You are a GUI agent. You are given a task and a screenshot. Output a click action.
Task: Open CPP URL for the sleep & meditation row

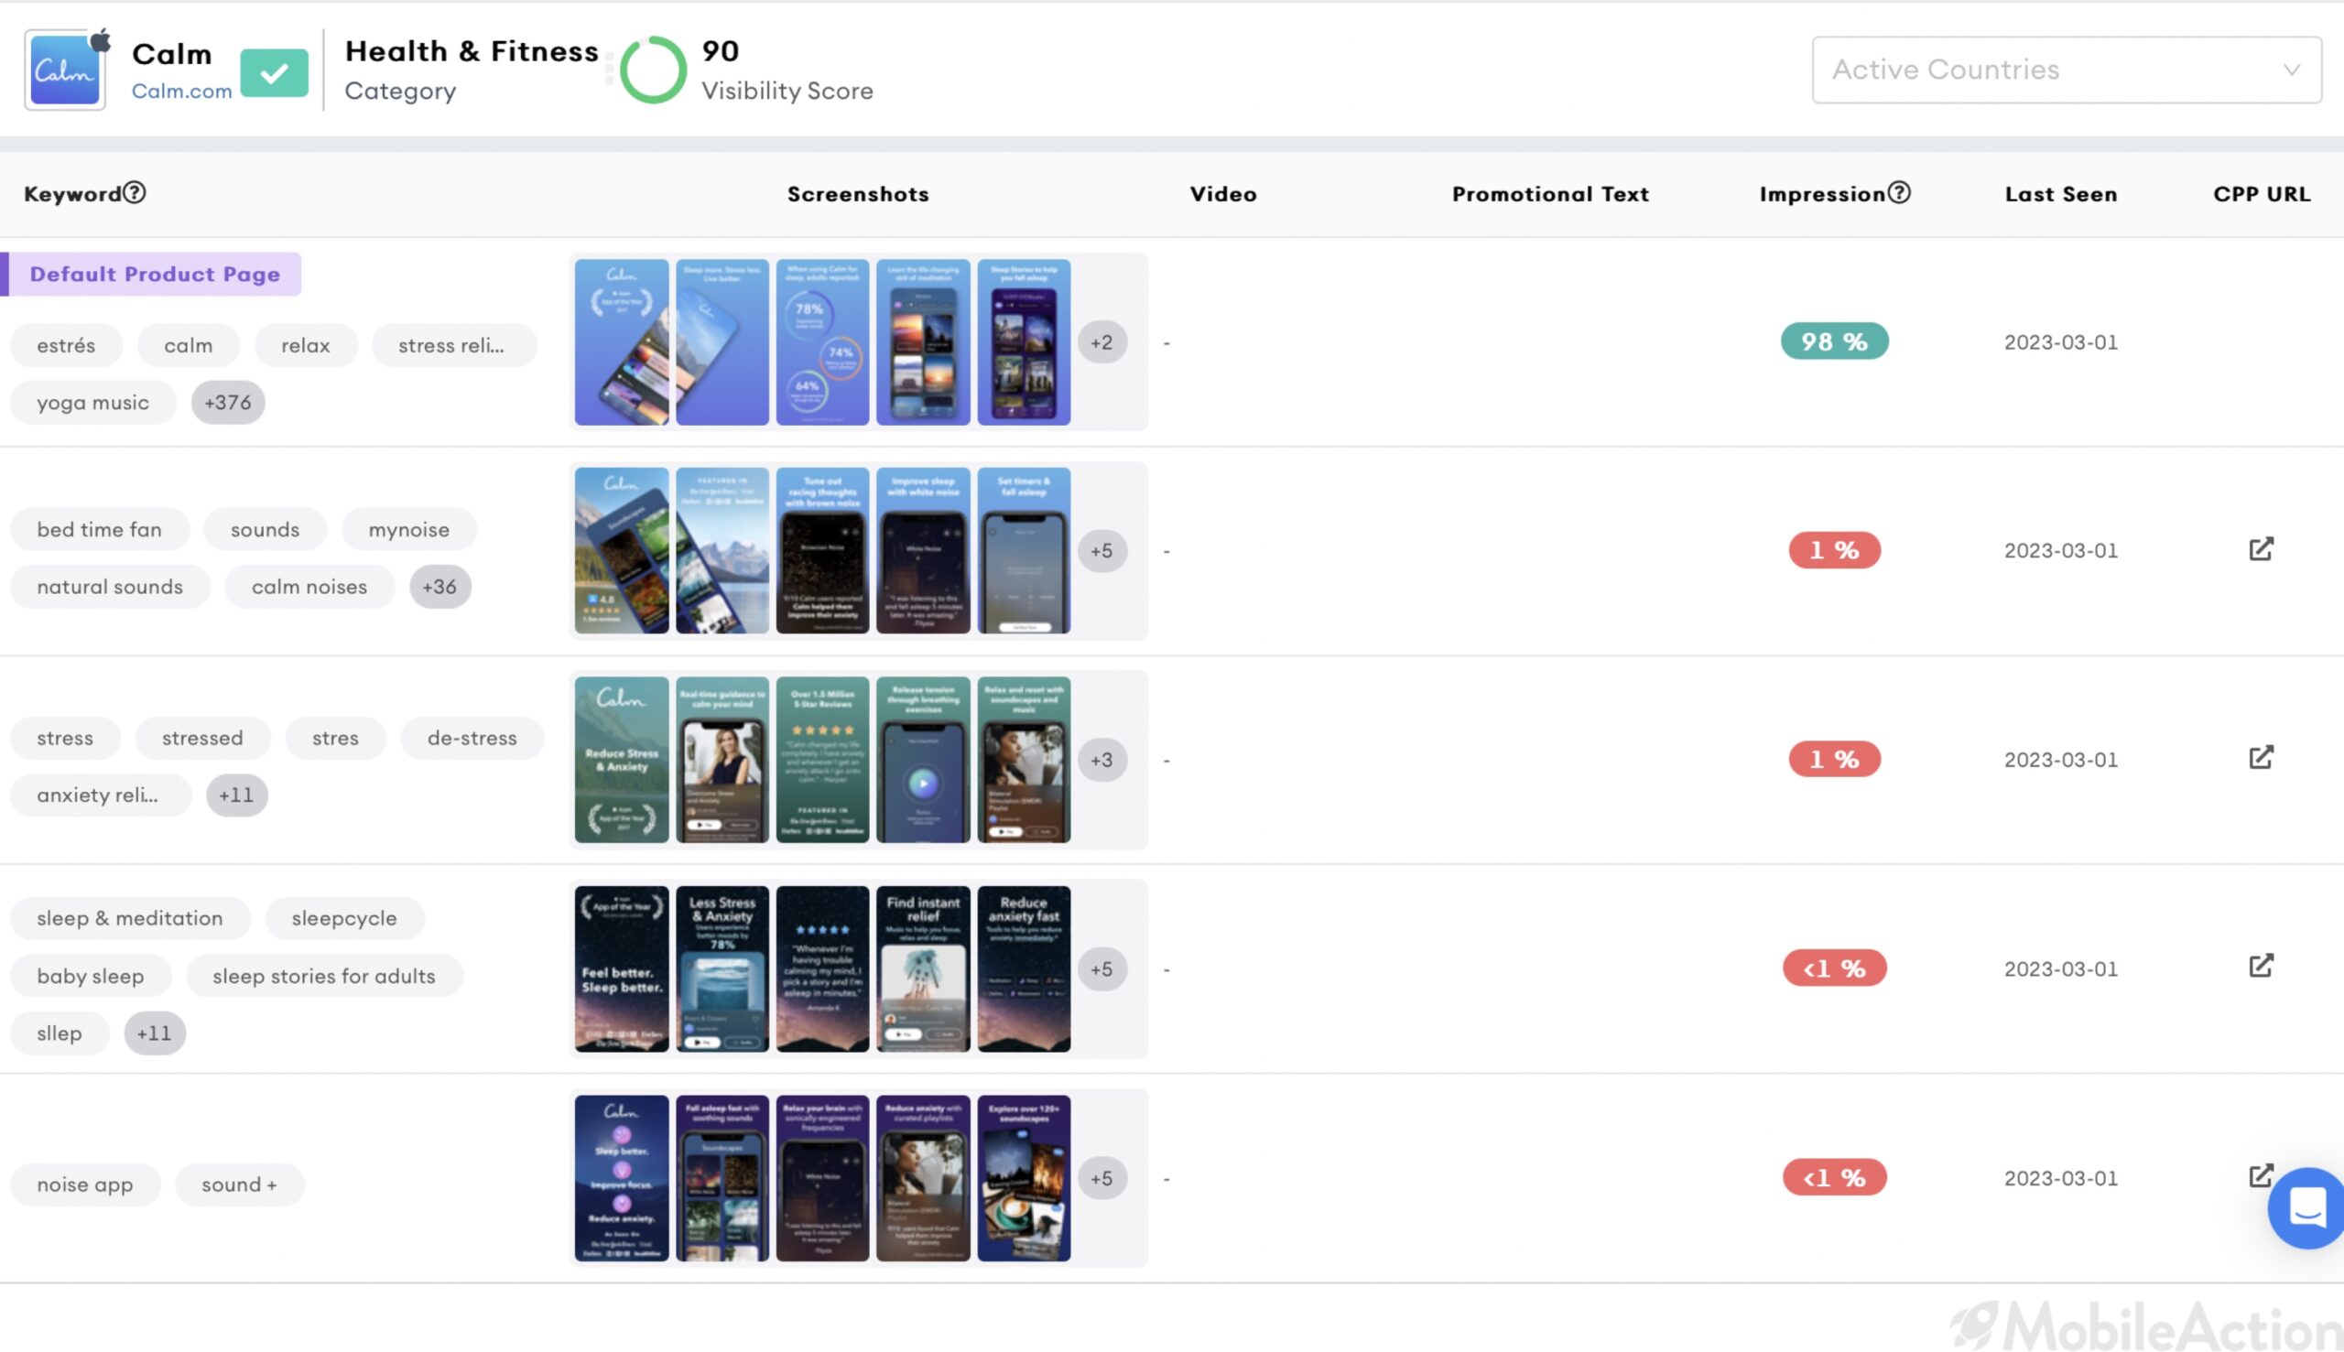pos(2261,967)
